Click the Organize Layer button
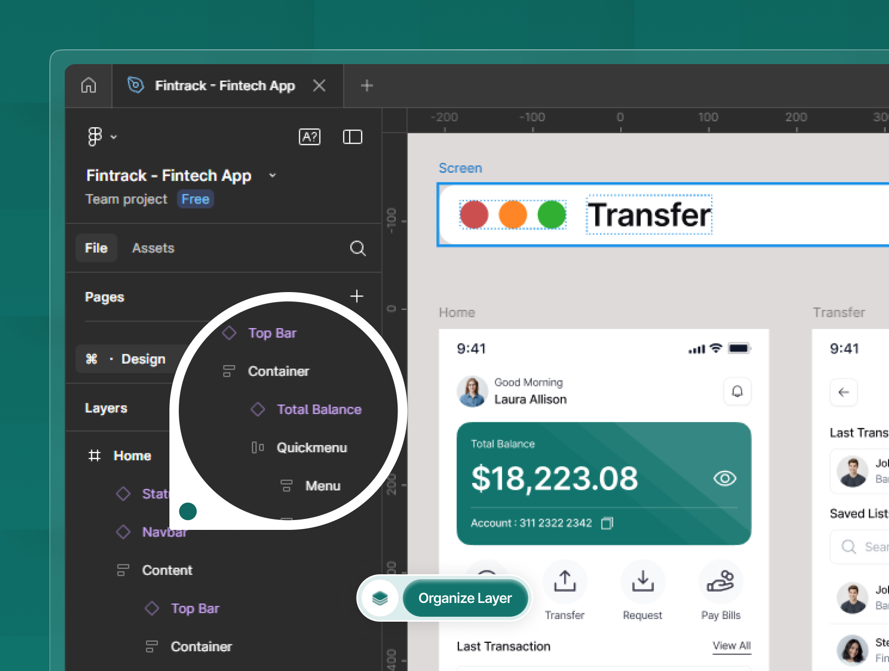This screenshot has width=889, height=671. 465,598
